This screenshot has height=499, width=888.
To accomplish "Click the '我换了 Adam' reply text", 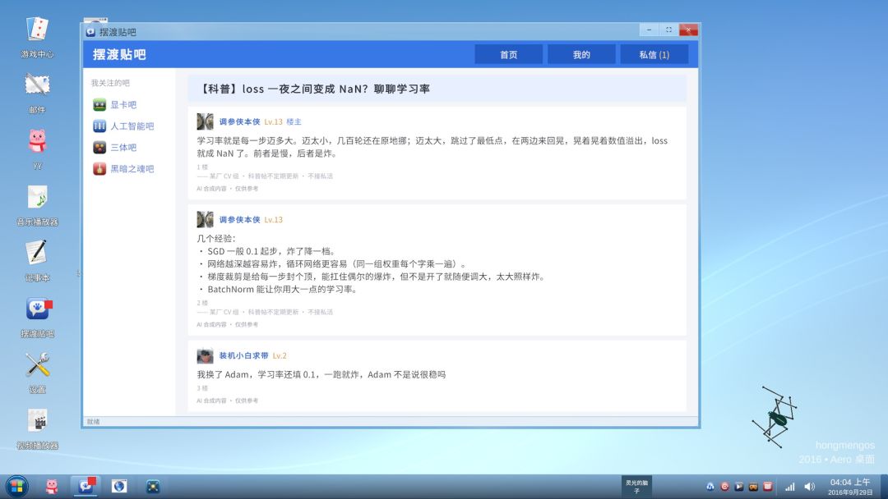I will point(321,375).
